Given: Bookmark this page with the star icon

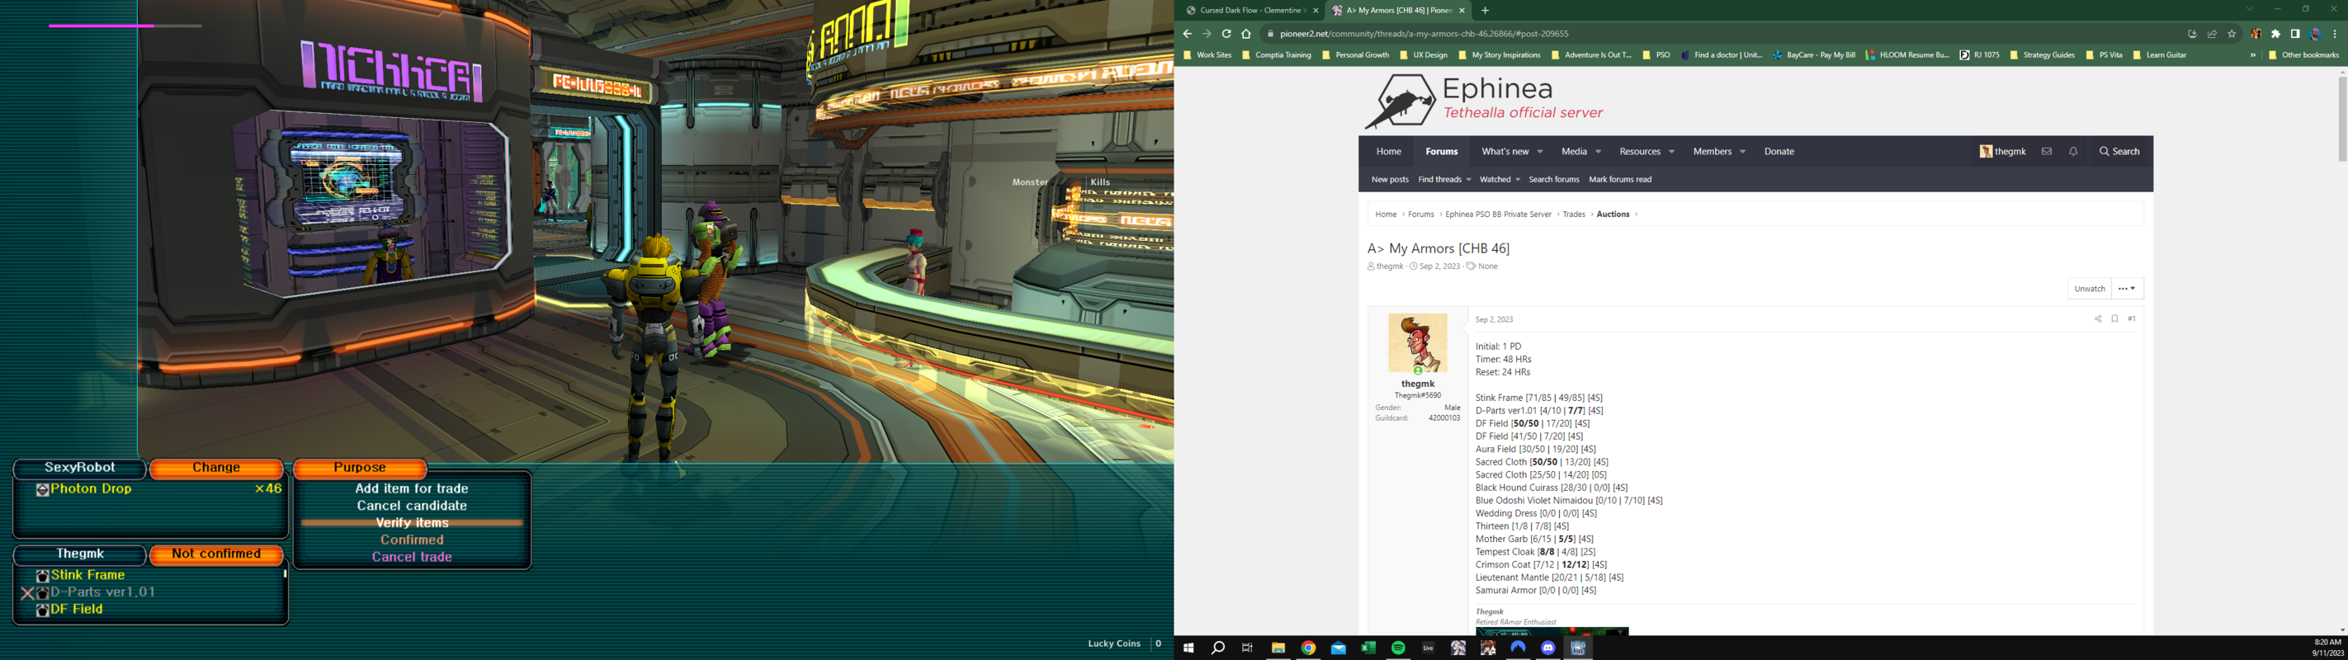Looking at the screenshot, I should [2232, 34].
